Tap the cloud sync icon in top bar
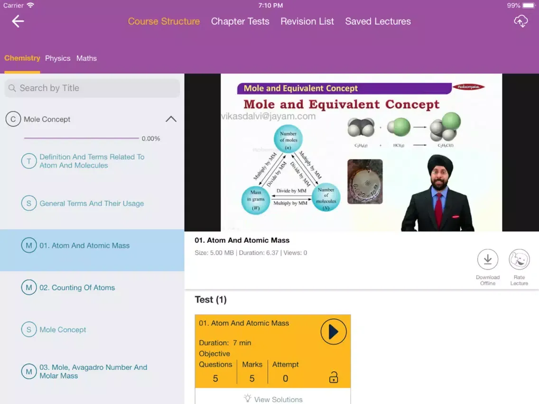The width and height of the screenshot is (539, 404). point(521,21)
